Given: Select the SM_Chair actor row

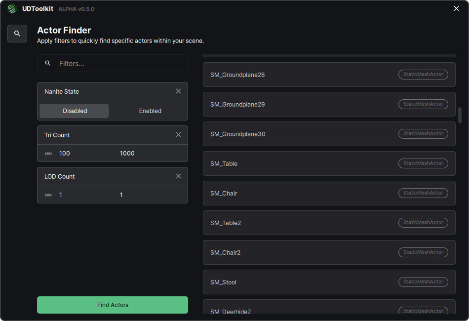Looking at the screenshot, I should 329,193.
